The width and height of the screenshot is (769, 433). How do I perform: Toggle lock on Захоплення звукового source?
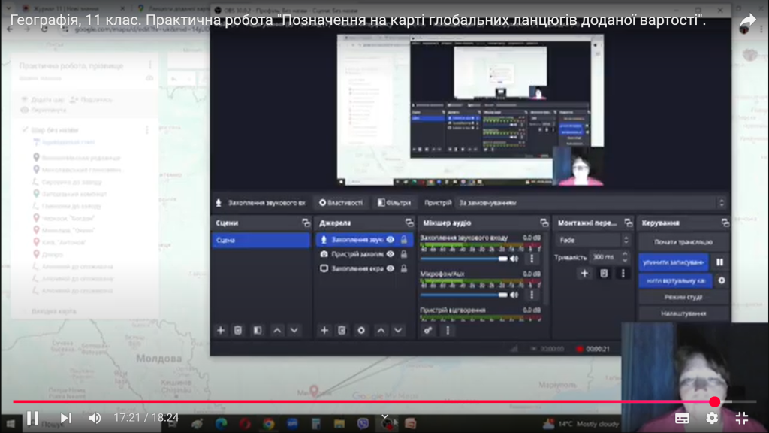coord(404,240)
